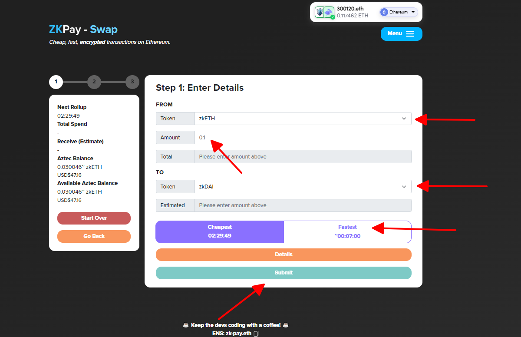Click the Total field

tap(303, 156)
